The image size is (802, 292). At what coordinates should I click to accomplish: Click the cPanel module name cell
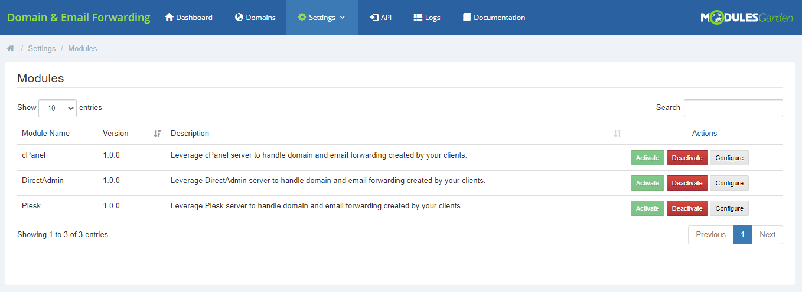click(34, 155)
